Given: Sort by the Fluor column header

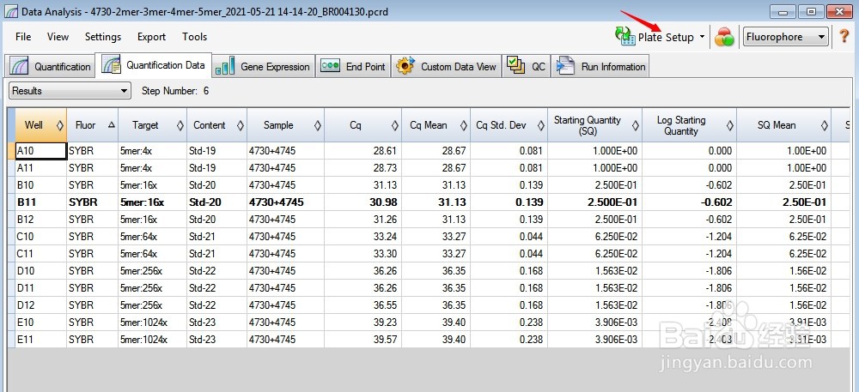Looking at the screenshot, I should (x=92, y=125).
